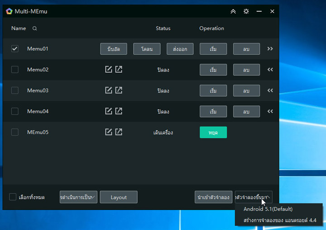Click the Operation column header
Screen dimensions: 326x230
[x=211, y=28]
